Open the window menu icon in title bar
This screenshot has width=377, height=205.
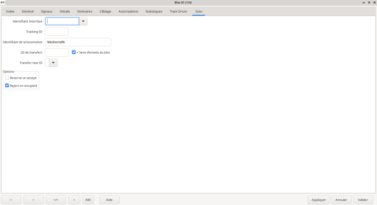pyautogui.click(x=3, y=2)
